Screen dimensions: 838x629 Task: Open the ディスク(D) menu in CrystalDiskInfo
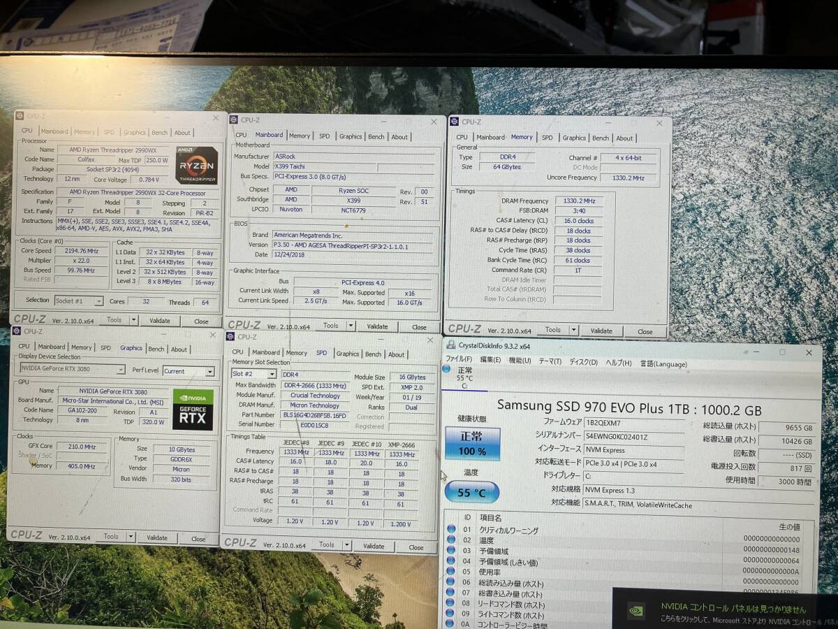pos(584,362)
